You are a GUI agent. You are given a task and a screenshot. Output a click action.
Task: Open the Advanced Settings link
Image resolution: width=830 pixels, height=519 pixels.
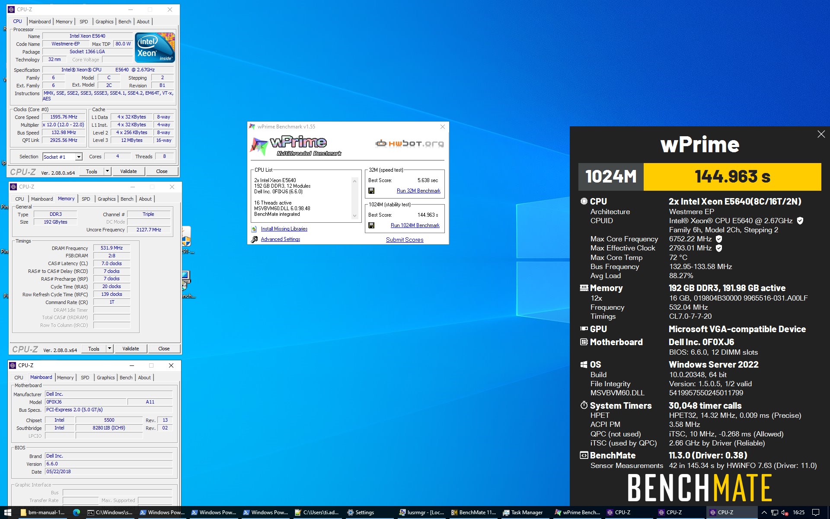tap(280, 239)
